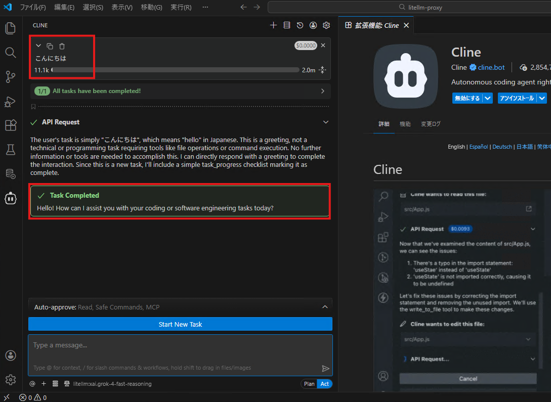The width and height of the screenshot is (551, 402).
Task: Open Accounts menu in the activity bar
Action: [x=11, y=355]
